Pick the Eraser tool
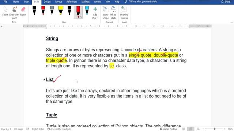 pyautogui.click(x=23, y=11)
